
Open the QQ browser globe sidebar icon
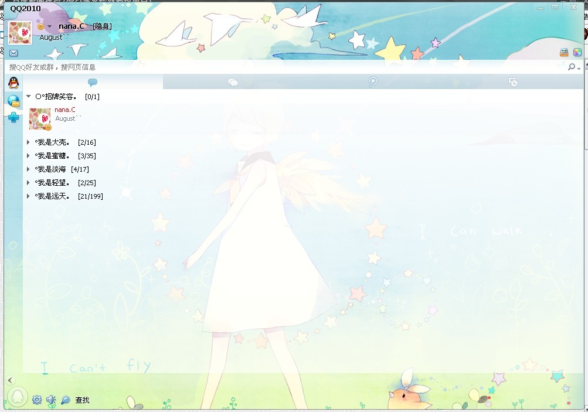(x=13, y=100)
